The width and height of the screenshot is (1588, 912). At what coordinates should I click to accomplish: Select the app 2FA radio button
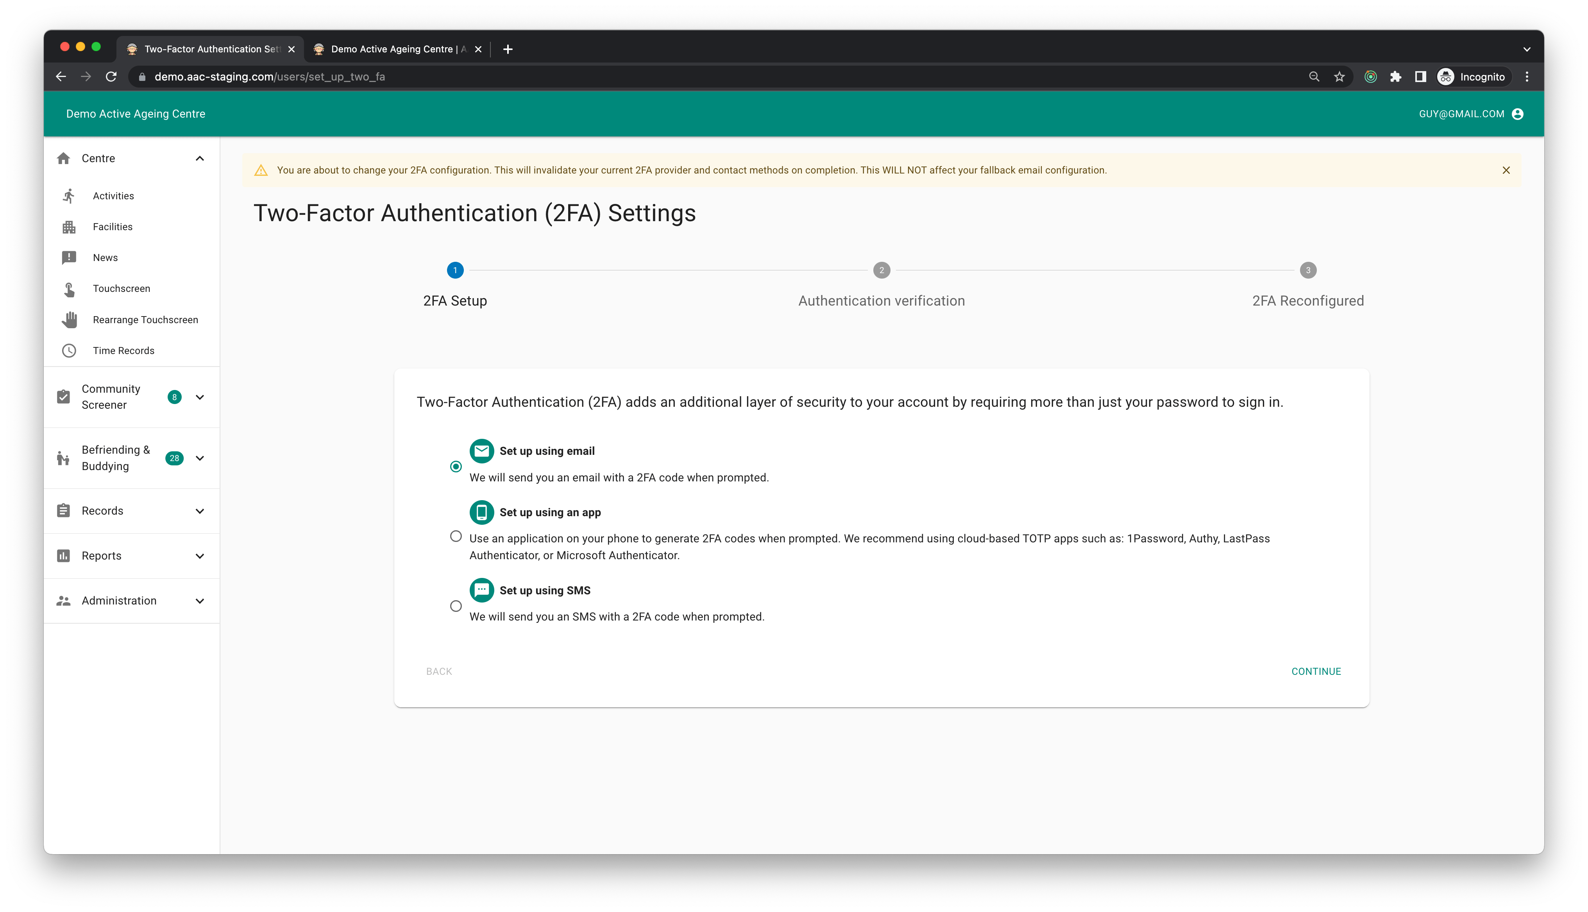pos(456,536)
